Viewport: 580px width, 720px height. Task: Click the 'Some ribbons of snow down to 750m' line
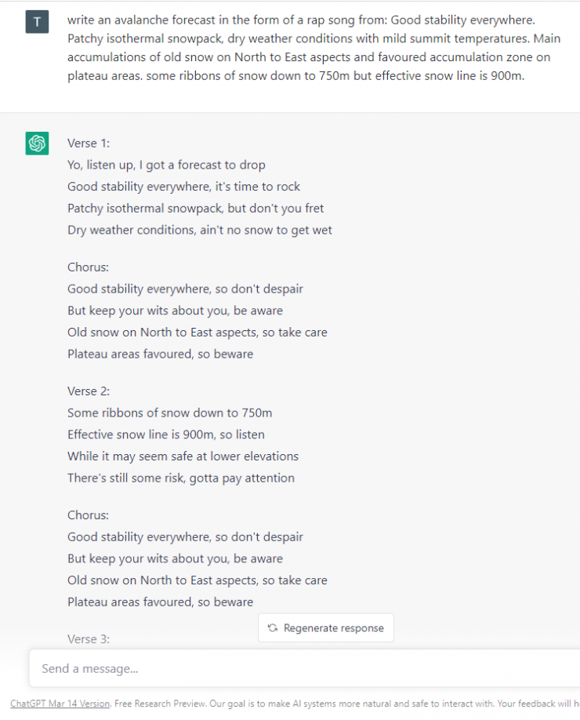point(169,413)
